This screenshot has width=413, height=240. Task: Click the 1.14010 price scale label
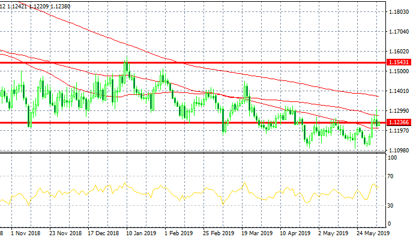click(398, 91)
